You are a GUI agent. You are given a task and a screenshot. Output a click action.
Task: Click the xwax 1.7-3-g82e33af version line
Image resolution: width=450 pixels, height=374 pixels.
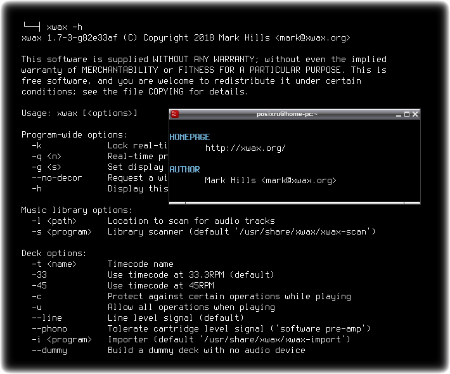click(x=186, y=38)
